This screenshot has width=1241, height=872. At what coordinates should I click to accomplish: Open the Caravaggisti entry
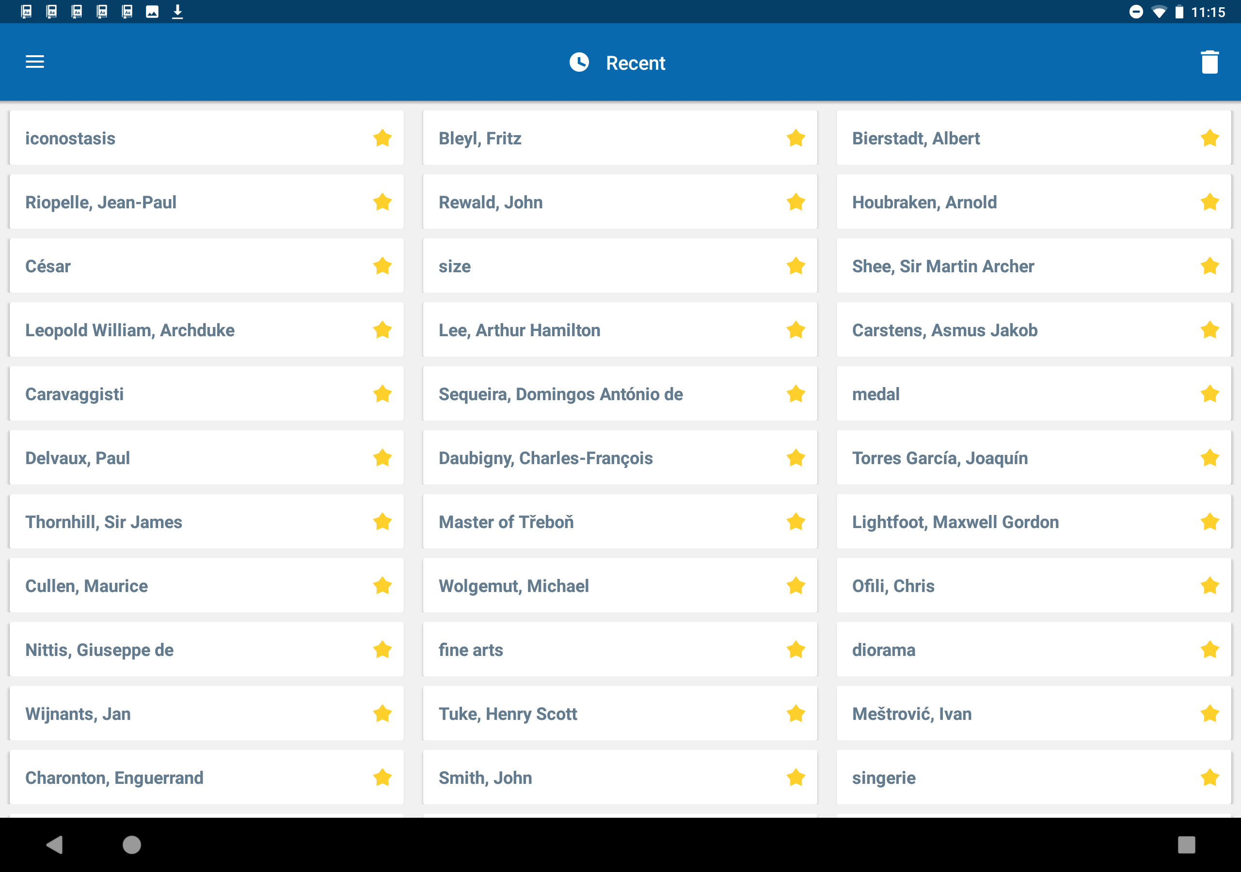pyautogui.click(x=207, y=394)
